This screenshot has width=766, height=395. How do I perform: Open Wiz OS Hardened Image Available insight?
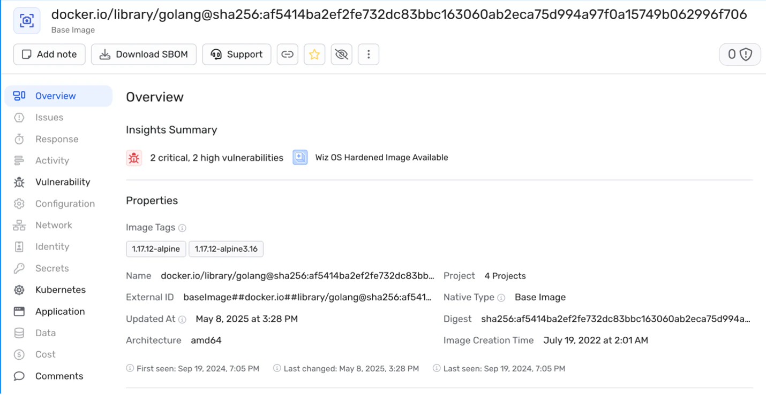click(x=381, y=158)
